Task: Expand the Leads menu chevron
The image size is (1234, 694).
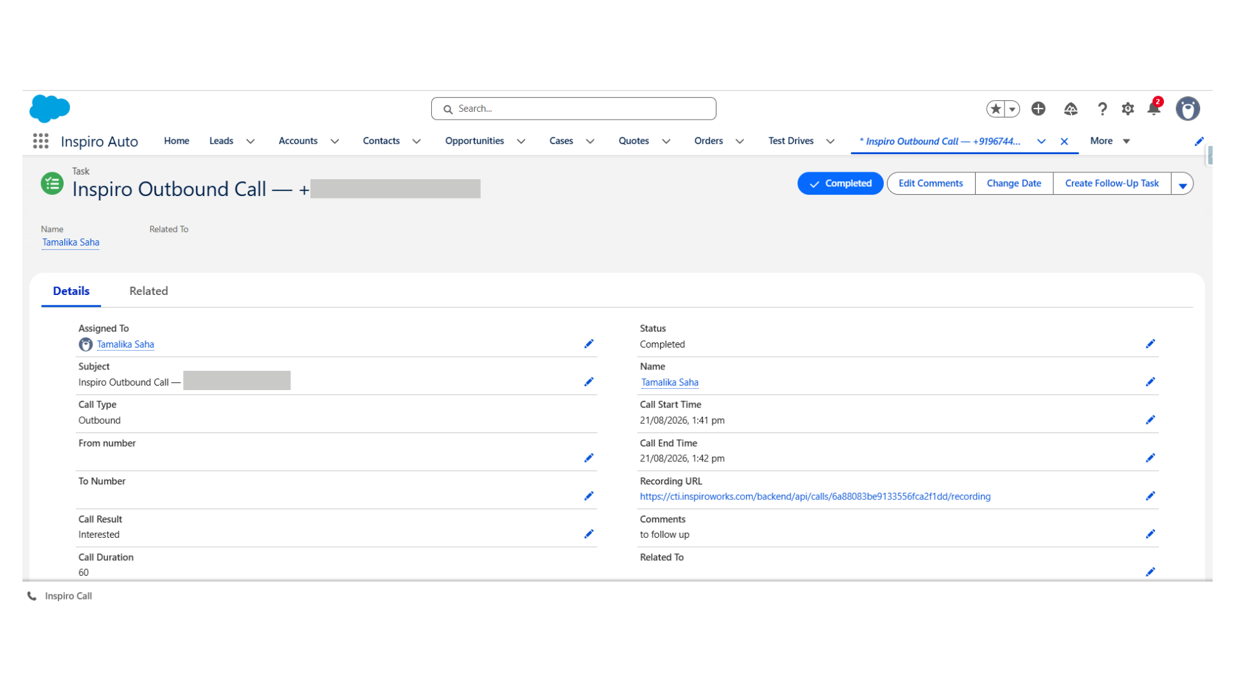Action: [x=251, y=141]
